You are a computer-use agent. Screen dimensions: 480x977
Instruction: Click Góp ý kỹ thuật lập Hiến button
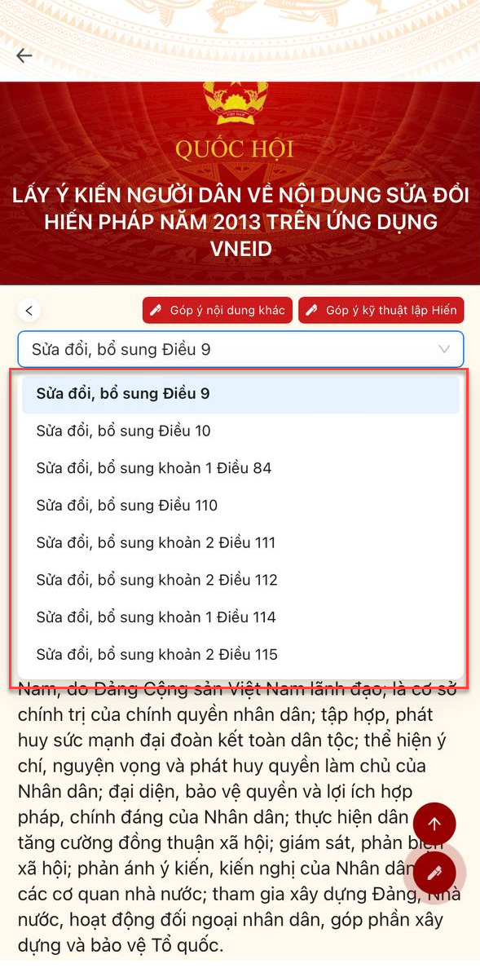tap(381, 310)
